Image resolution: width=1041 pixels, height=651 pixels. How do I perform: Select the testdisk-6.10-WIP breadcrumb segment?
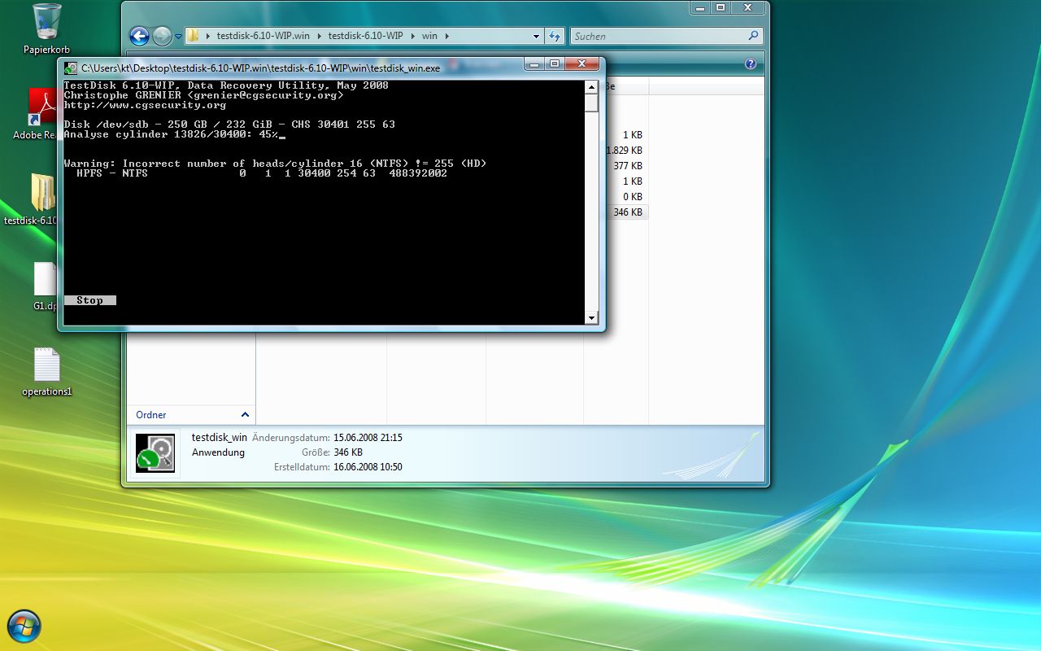point(365,36)
